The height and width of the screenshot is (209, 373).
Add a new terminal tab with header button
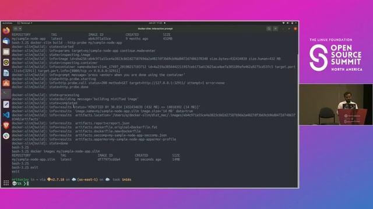pos(16,28)
